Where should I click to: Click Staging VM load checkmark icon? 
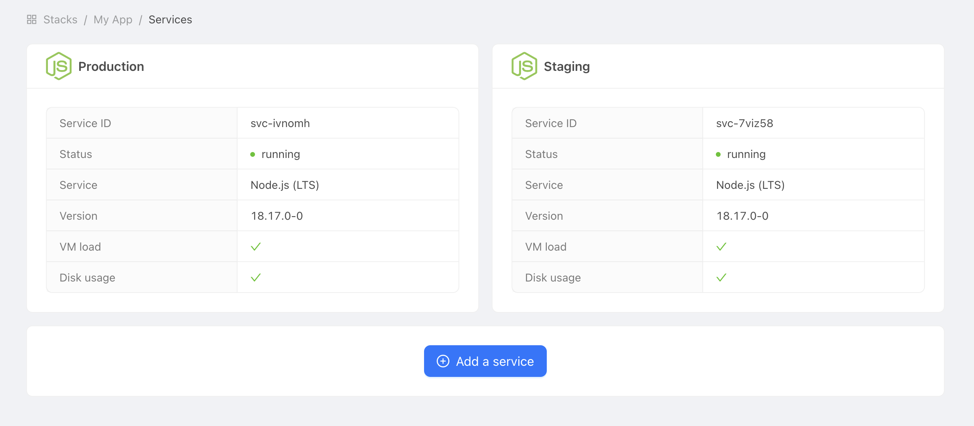[x=721, y=247]
